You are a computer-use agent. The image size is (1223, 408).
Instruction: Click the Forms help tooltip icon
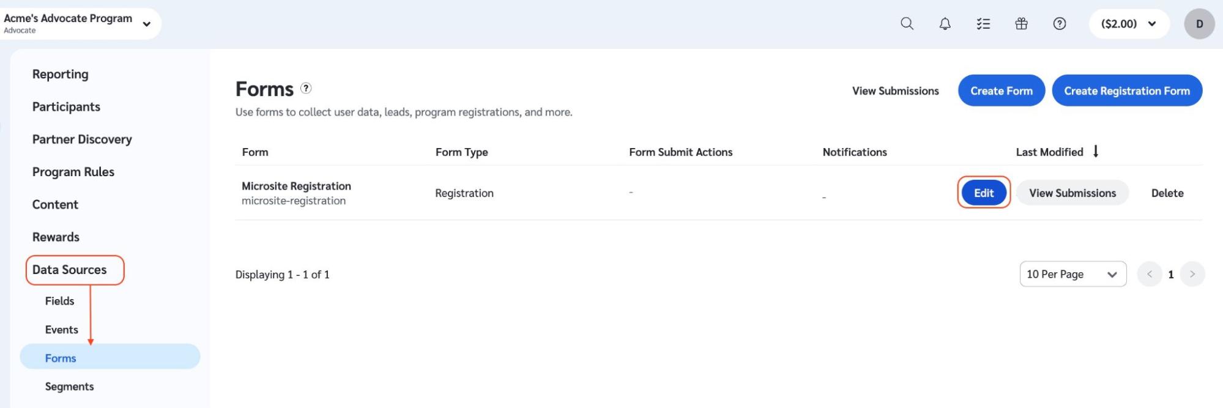(x=306, y=88)
